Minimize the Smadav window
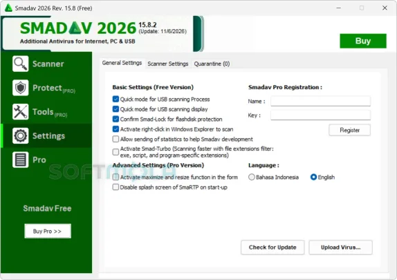Image resolution: width=397 pixels, height=280 pixels. point(338,8)
